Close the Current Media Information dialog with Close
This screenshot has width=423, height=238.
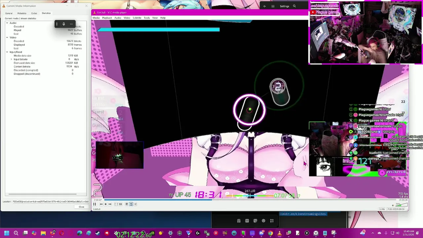point(81,207)
